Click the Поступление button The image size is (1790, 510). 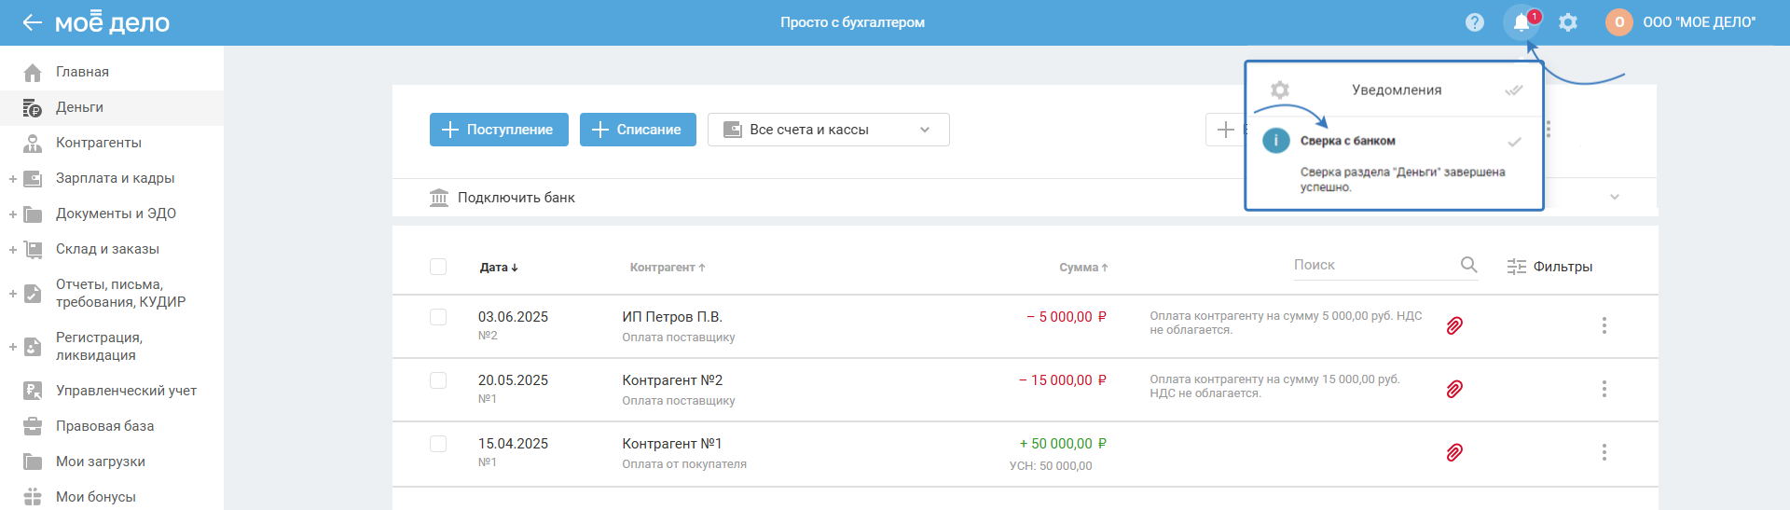click(x=498, y=130)
